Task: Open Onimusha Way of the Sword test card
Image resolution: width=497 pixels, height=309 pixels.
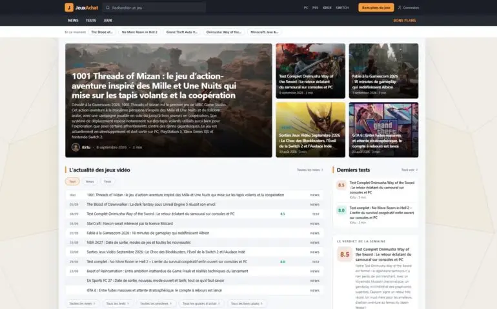Action: point(310,71)
